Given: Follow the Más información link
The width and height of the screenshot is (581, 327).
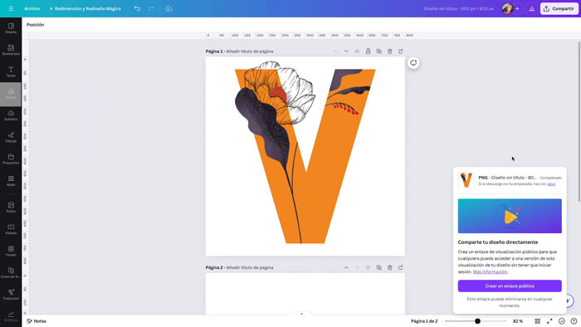Looking at the screenshot, I should pos(490,272).
